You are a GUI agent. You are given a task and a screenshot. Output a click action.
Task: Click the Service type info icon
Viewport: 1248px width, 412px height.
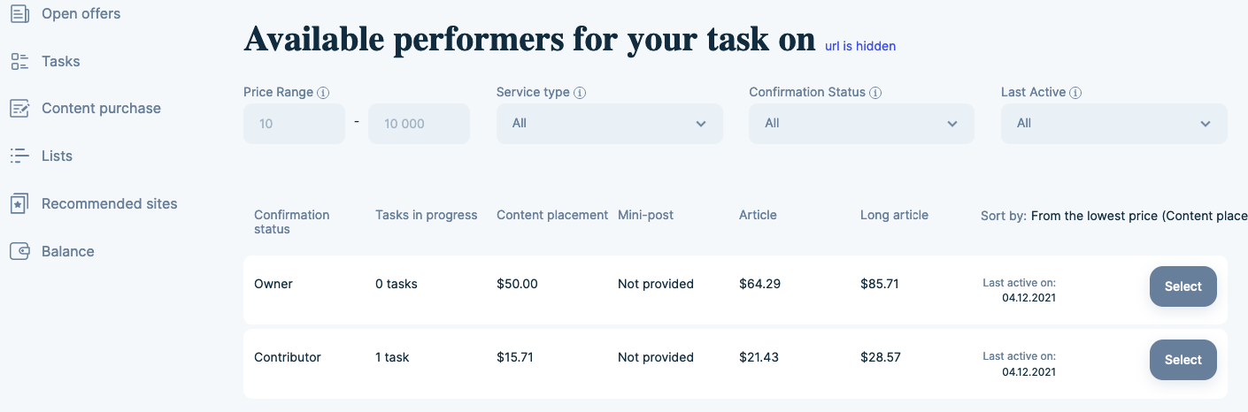pyautogui.click(x=579, y=93)
